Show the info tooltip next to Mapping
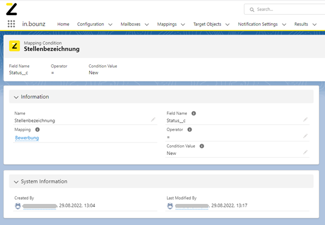 pyautogui.click(x=37, y=129)
